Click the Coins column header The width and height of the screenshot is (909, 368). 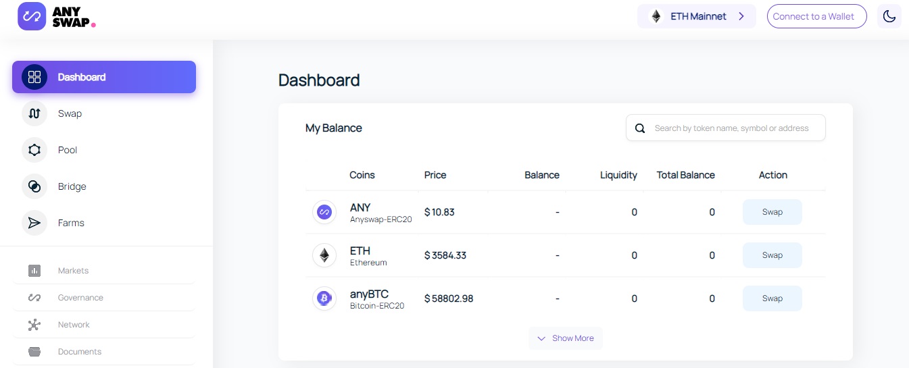click(x=362, y=175)
